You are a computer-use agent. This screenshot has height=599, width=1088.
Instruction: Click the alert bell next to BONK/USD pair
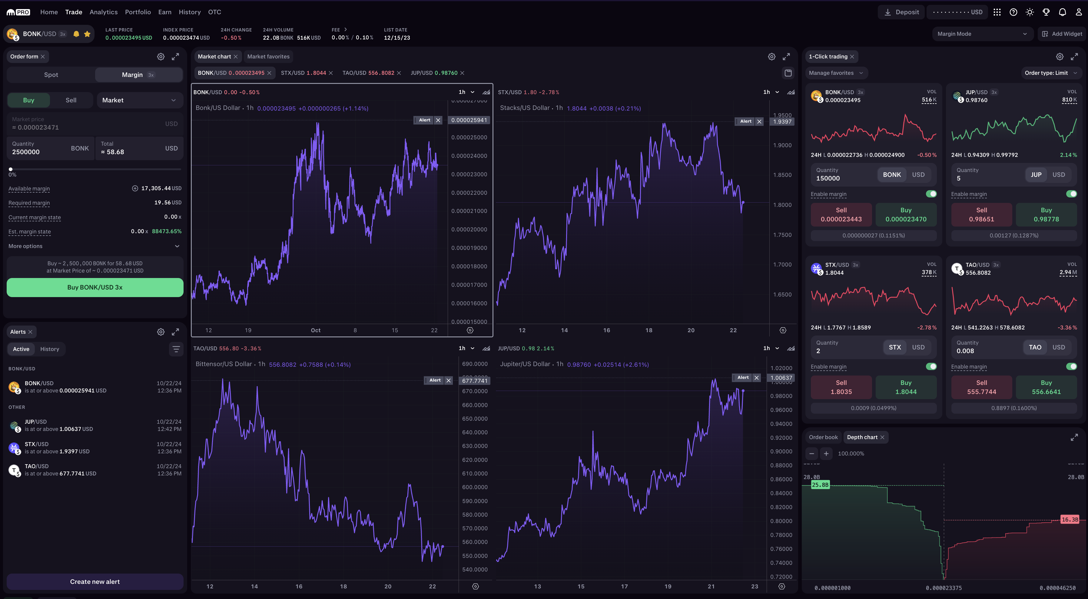[x=76, y=34]
